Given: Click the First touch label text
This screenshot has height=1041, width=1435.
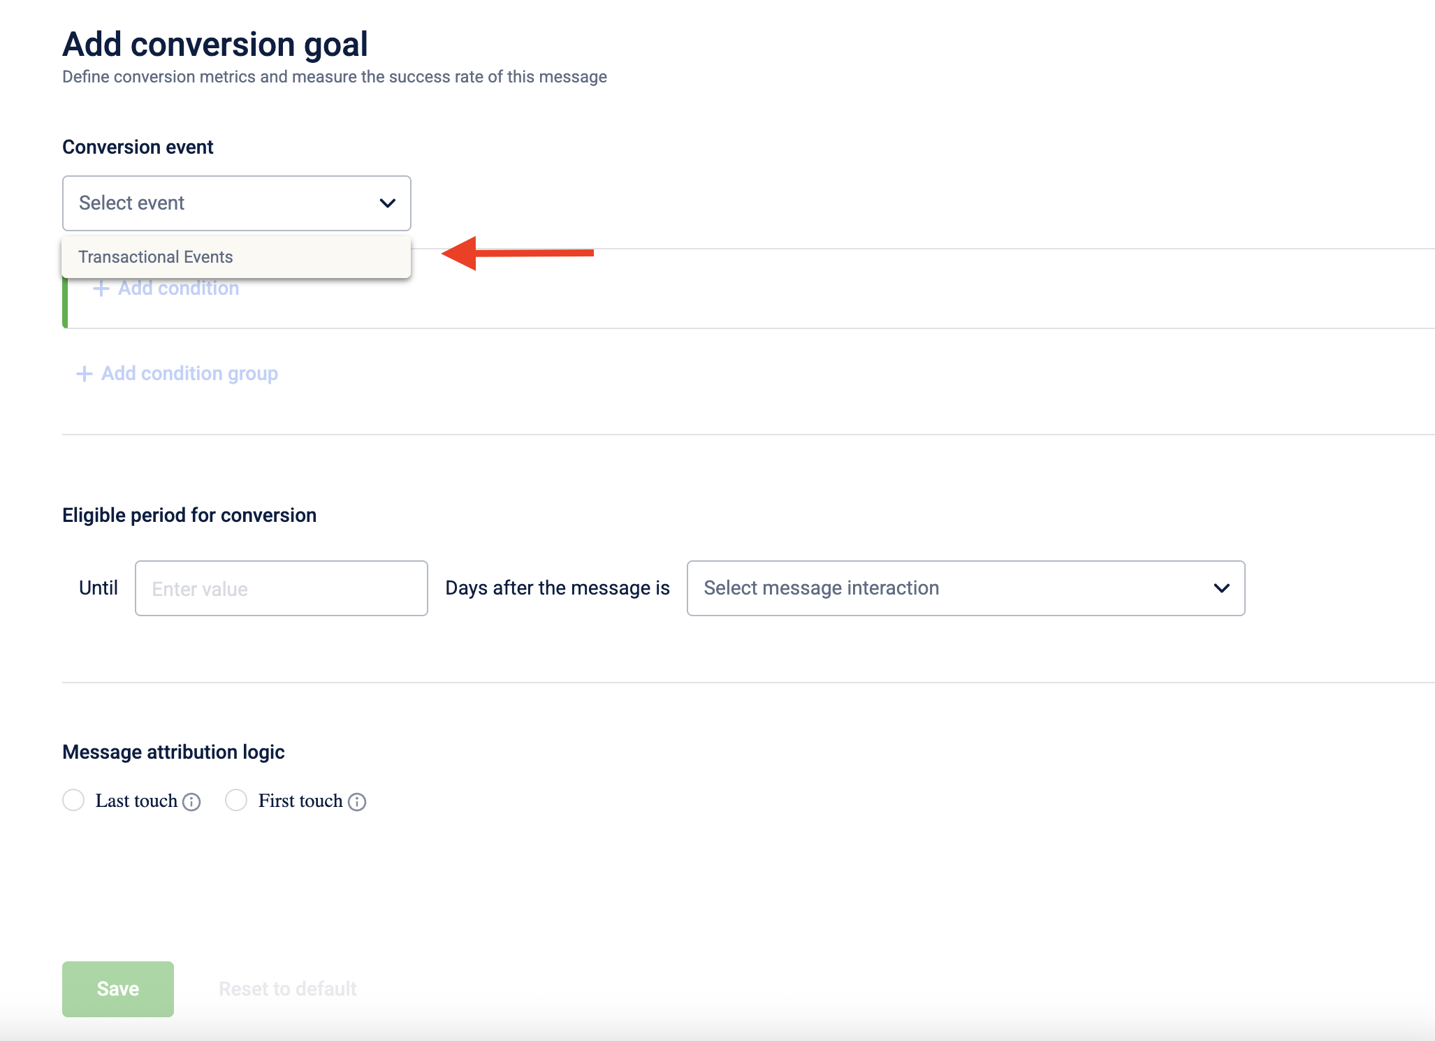Looking at the screenshot, I should pos(300,801).
